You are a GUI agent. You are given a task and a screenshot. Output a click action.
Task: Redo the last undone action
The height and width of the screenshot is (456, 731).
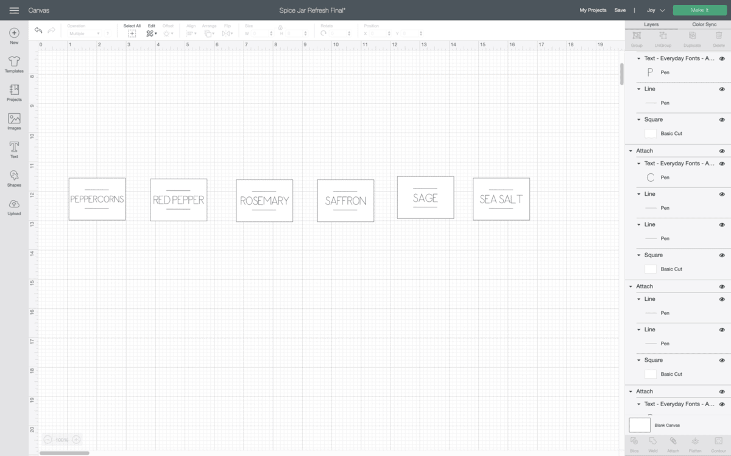52,30
